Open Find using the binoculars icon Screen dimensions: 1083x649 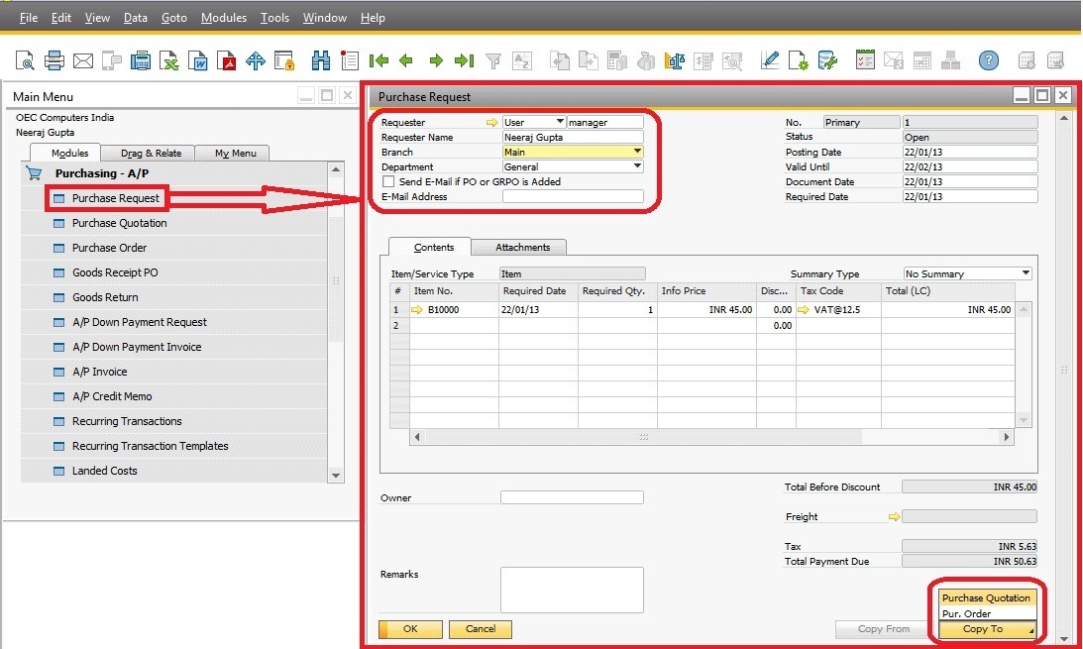tap(321, 60)
